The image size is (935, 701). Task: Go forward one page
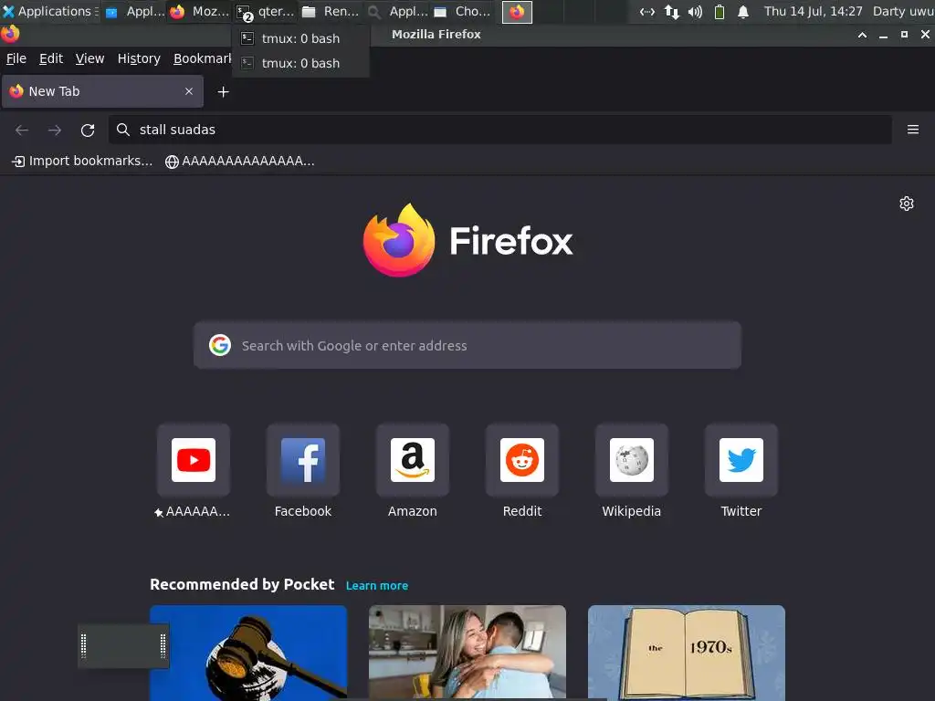[55, 130]
